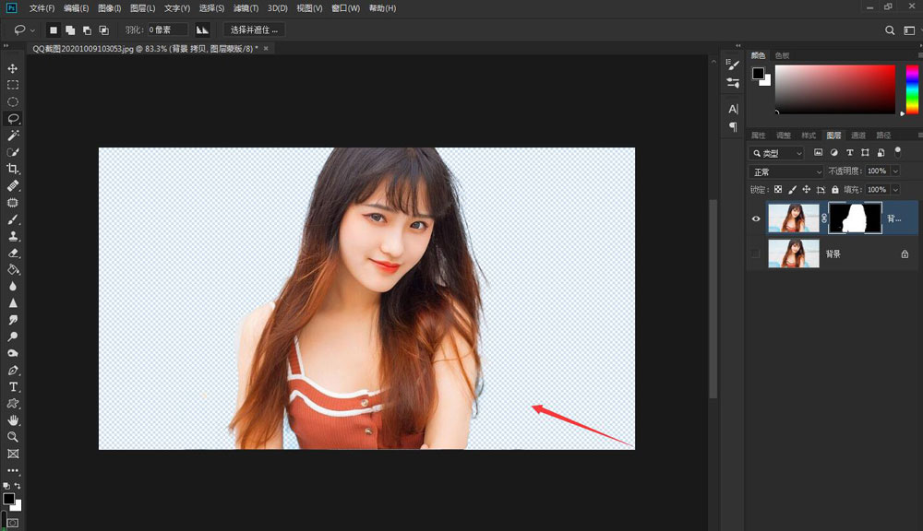Viewport: 923px width, 531px height.
Task: Open the blend mode 正常 dropdown
Action: 786,171
